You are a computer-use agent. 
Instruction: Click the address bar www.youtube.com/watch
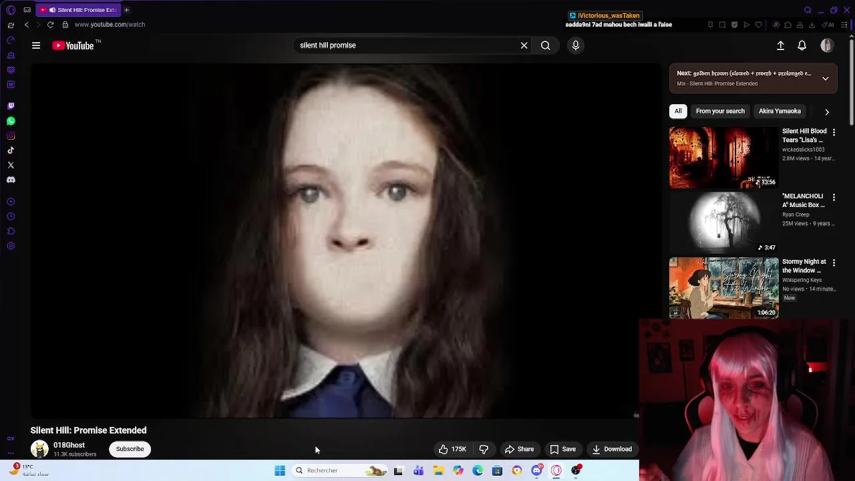110,25
